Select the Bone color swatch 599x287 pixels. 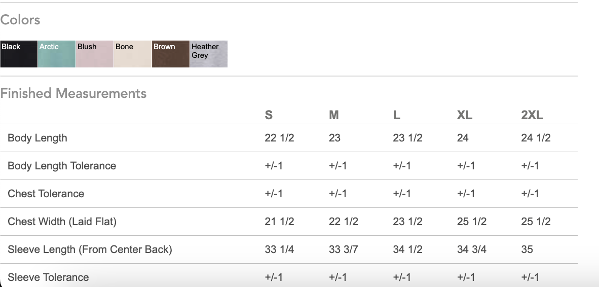click(133, 54)
